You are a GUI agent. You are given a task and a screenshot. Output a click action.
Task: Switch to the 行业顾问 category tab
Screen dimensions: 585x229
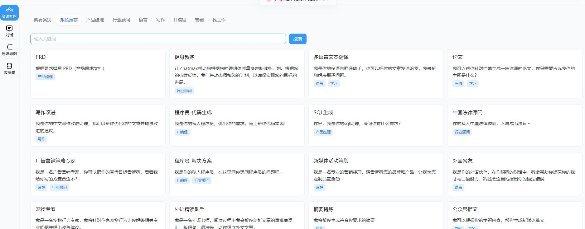121,20
